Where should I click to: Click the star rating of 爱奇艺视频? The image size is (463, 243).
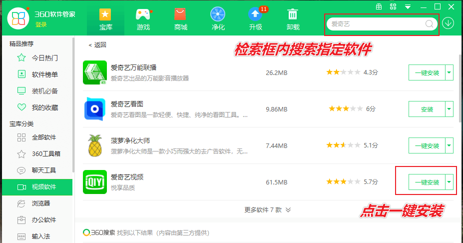[343, 181]
